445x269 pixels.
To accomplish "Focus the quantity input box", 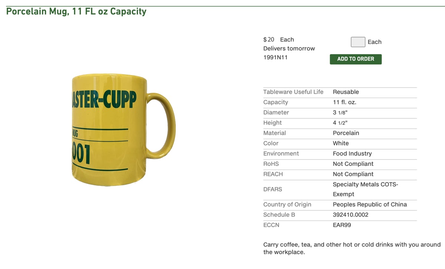I will (358, 42).
